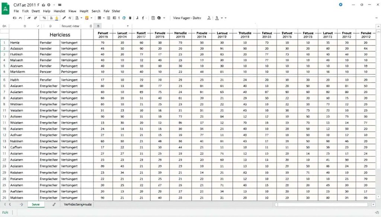Click the calculator-style icon in the toolbar

coord(153,18)
